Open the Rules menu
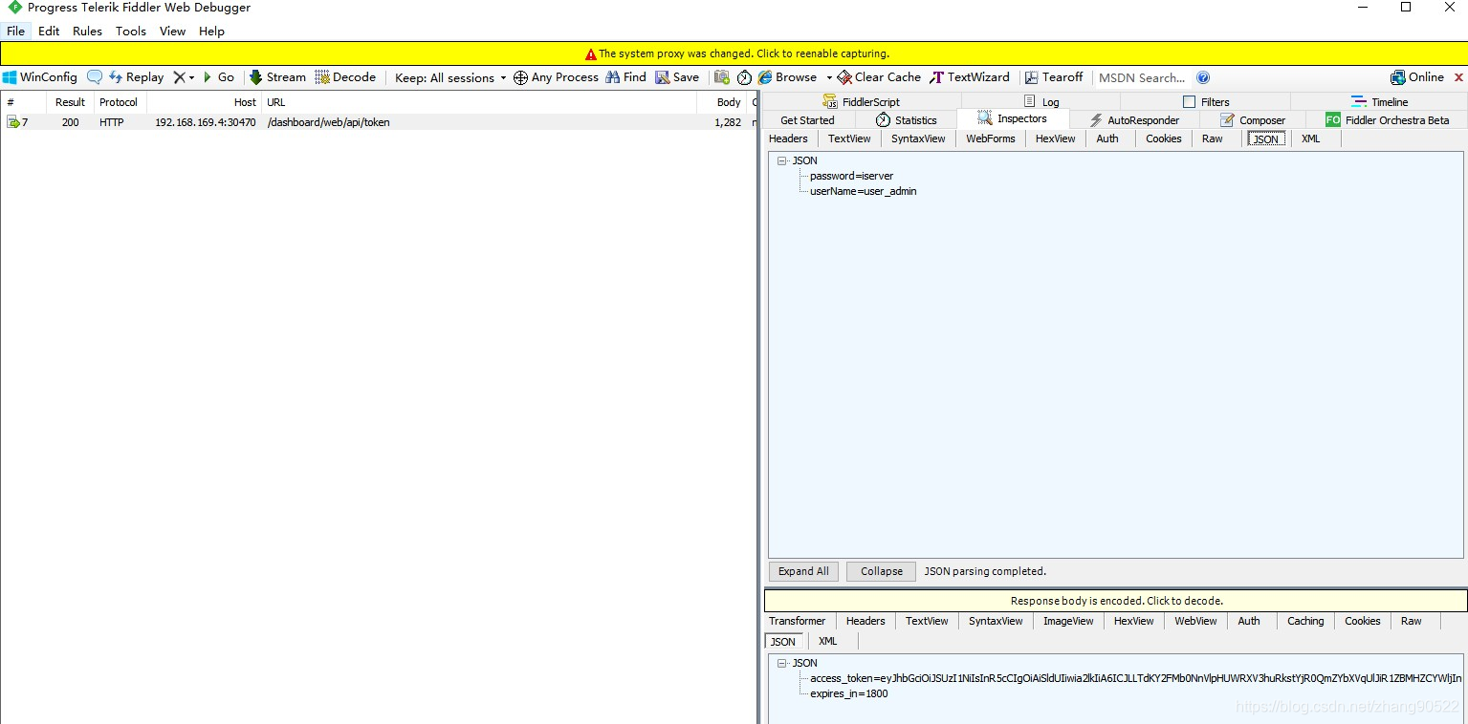Image resolution: width=1468 pixels, height=724 pixels. [87, 31]
